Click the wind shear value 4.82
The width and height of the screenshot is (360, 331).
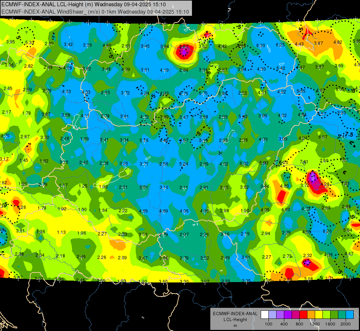(x=338, y=42)
